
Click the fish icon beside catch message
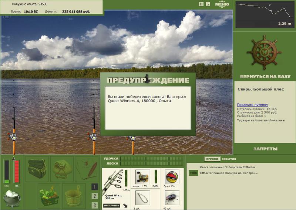tap(194, 173)
